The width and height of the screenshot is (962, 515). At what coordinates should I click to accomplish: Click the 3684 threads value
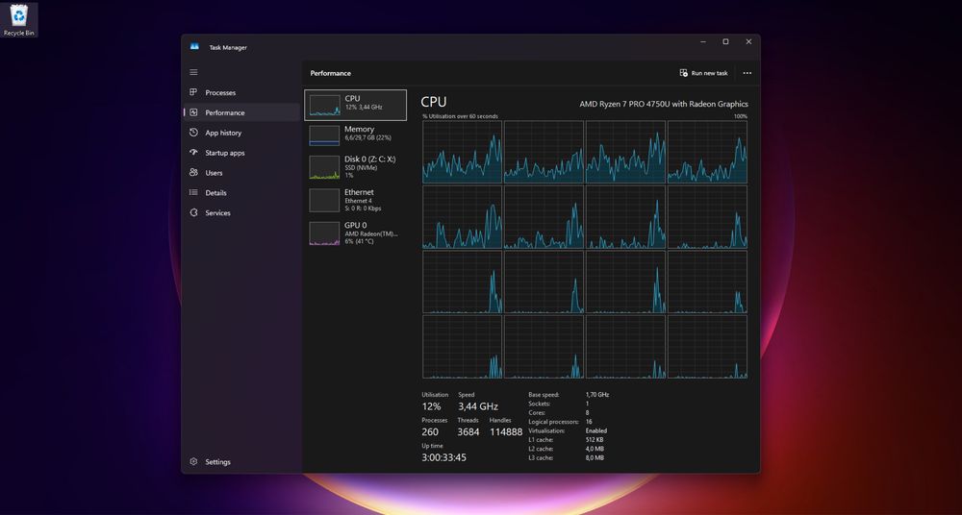coord(468,432)
